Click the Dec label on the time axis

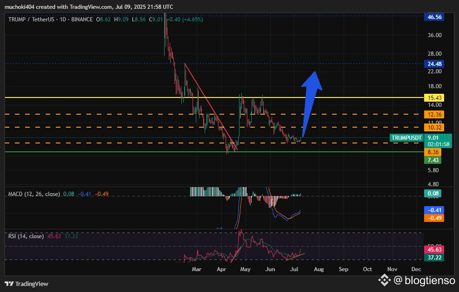point(416,269)
